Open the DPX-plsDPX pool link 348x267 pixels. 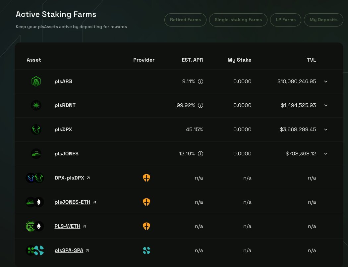tap(69, 178)
